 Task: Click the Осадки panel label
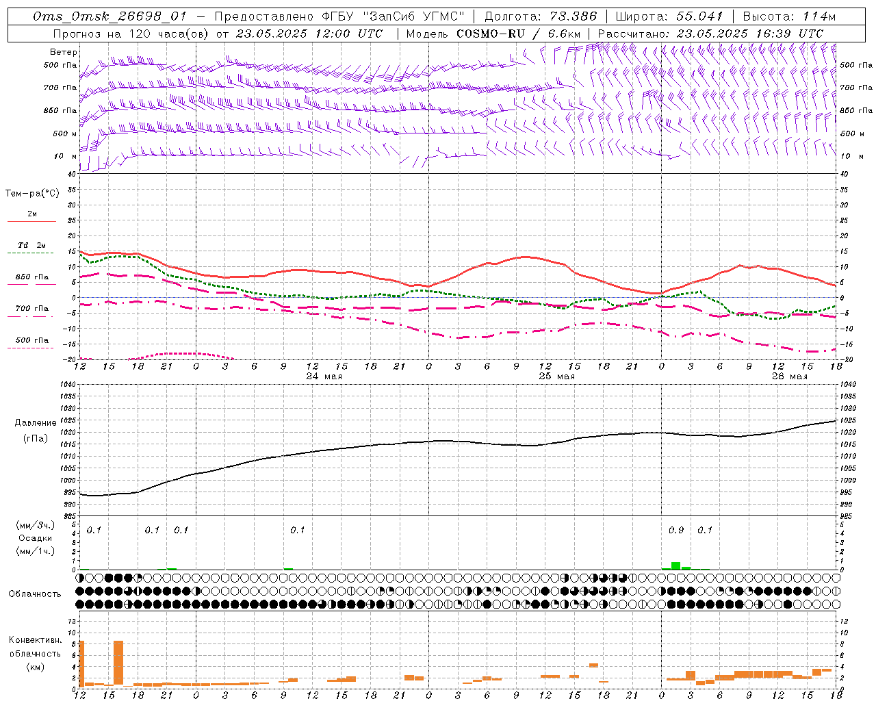(36, 538)
